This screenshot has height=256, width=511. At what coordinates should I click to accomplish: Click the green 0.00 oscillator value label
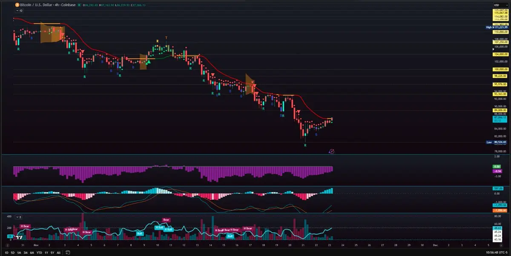[x=497, y=166]
